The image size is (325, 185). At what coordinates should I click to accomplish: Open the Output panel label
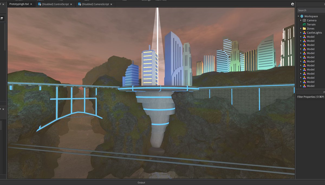pos(141,183)
